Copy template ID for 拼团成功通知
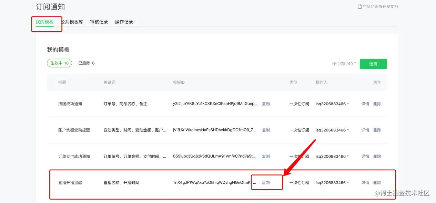Screen dimensions: 436x203 click(266, 104)
